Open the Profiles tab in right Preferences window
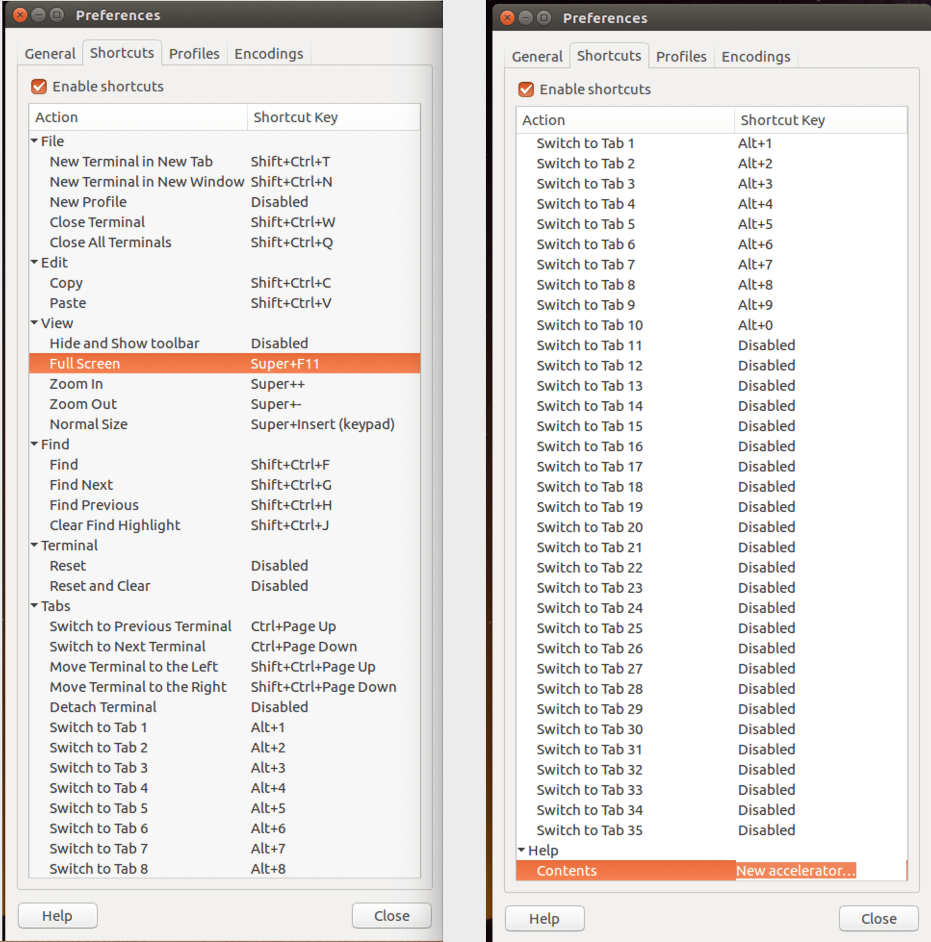931x942 pixels. (x=681, y=57)
